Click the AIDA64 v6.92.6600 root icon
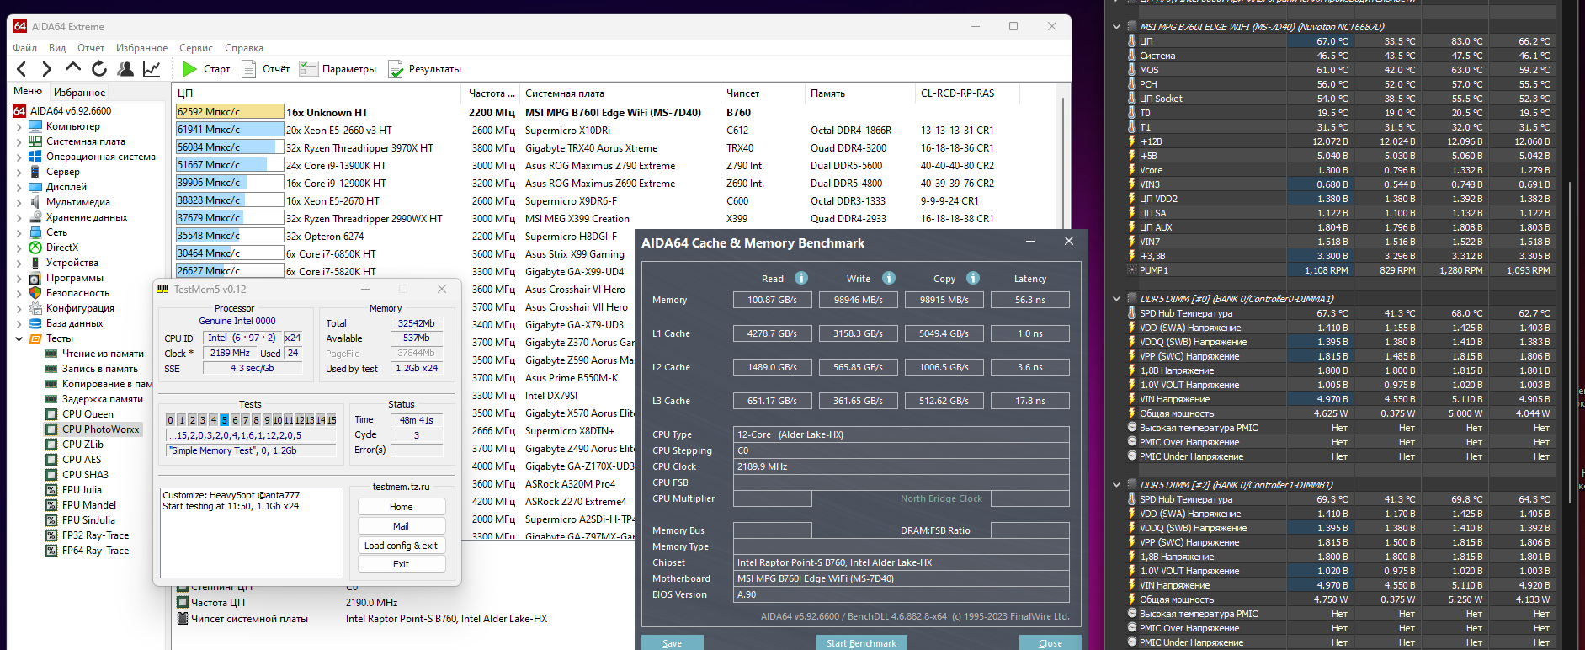 click(19, 111)
